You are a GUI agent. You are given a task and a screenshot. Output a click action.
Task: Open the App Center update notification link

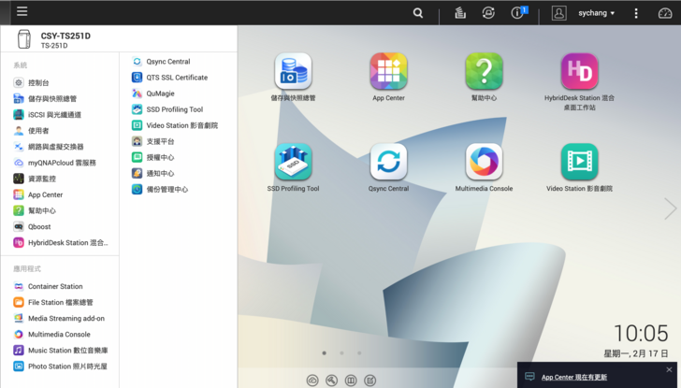[574, 377]
